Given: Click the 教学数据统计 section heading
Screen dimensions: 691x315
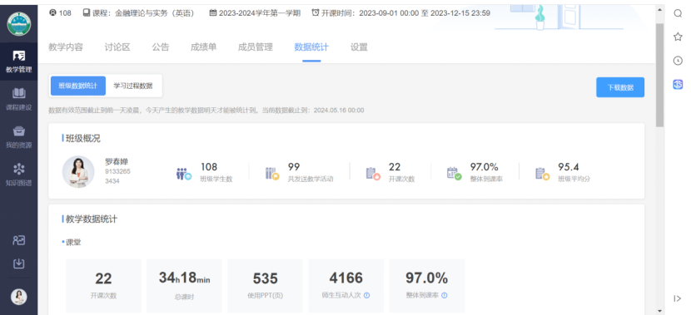Looking at the screenshot, I should (x=92, y=219).
